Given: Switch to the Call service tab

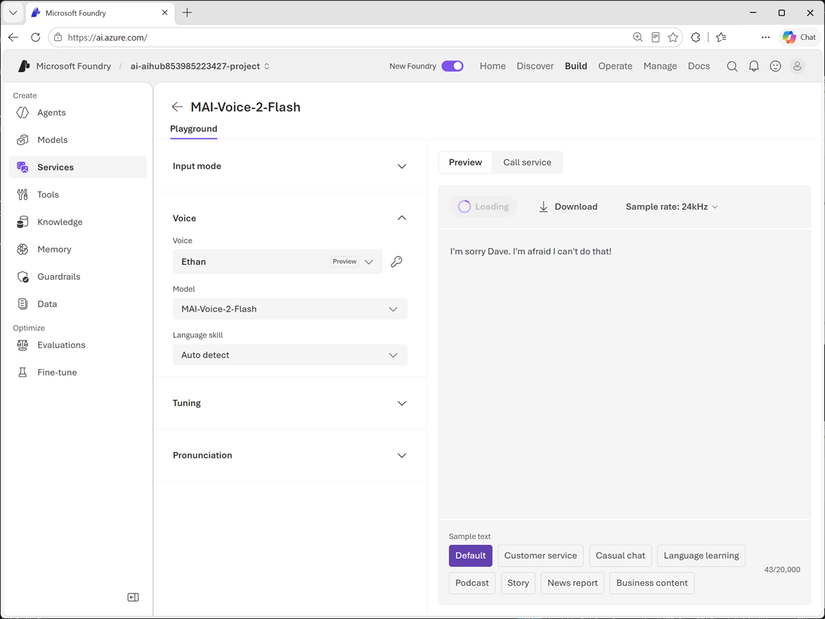Looking at the screenshot, I should point(527,162).
